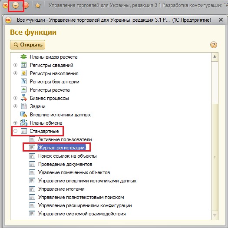Click the favorites star icon
Image resolution: width=228 pixels, height=228 pixels.
[38, 6]
